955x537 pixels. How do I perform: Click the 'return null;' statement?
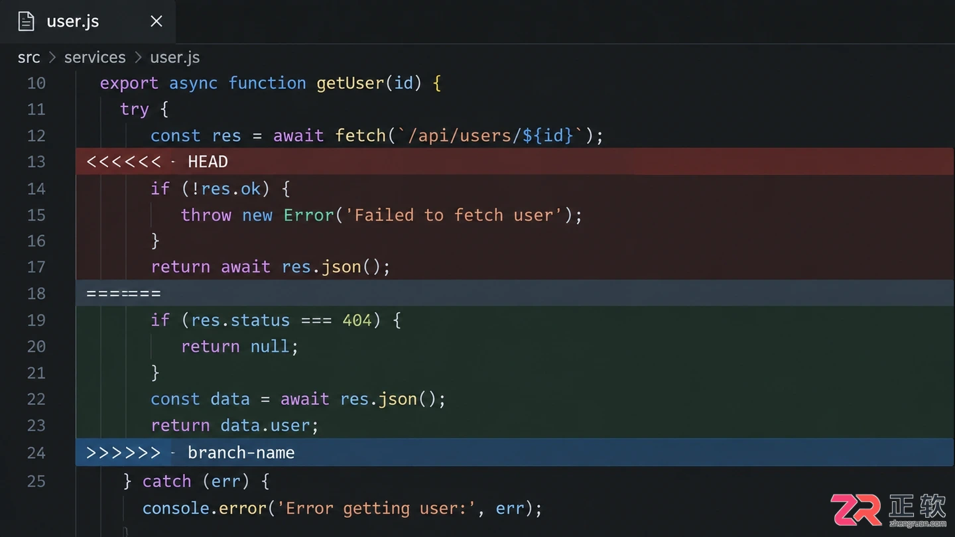click(x=240, y=347)
